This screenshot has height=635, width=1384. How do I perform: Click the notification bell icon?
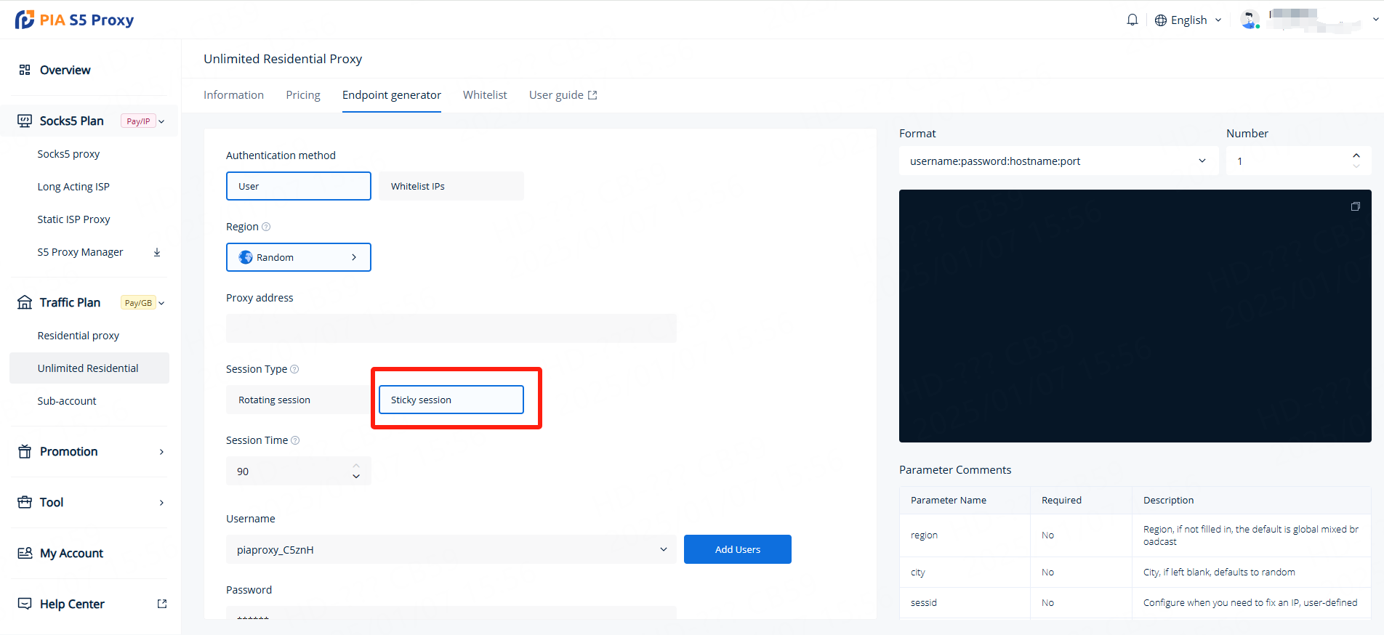(1132, 20)
